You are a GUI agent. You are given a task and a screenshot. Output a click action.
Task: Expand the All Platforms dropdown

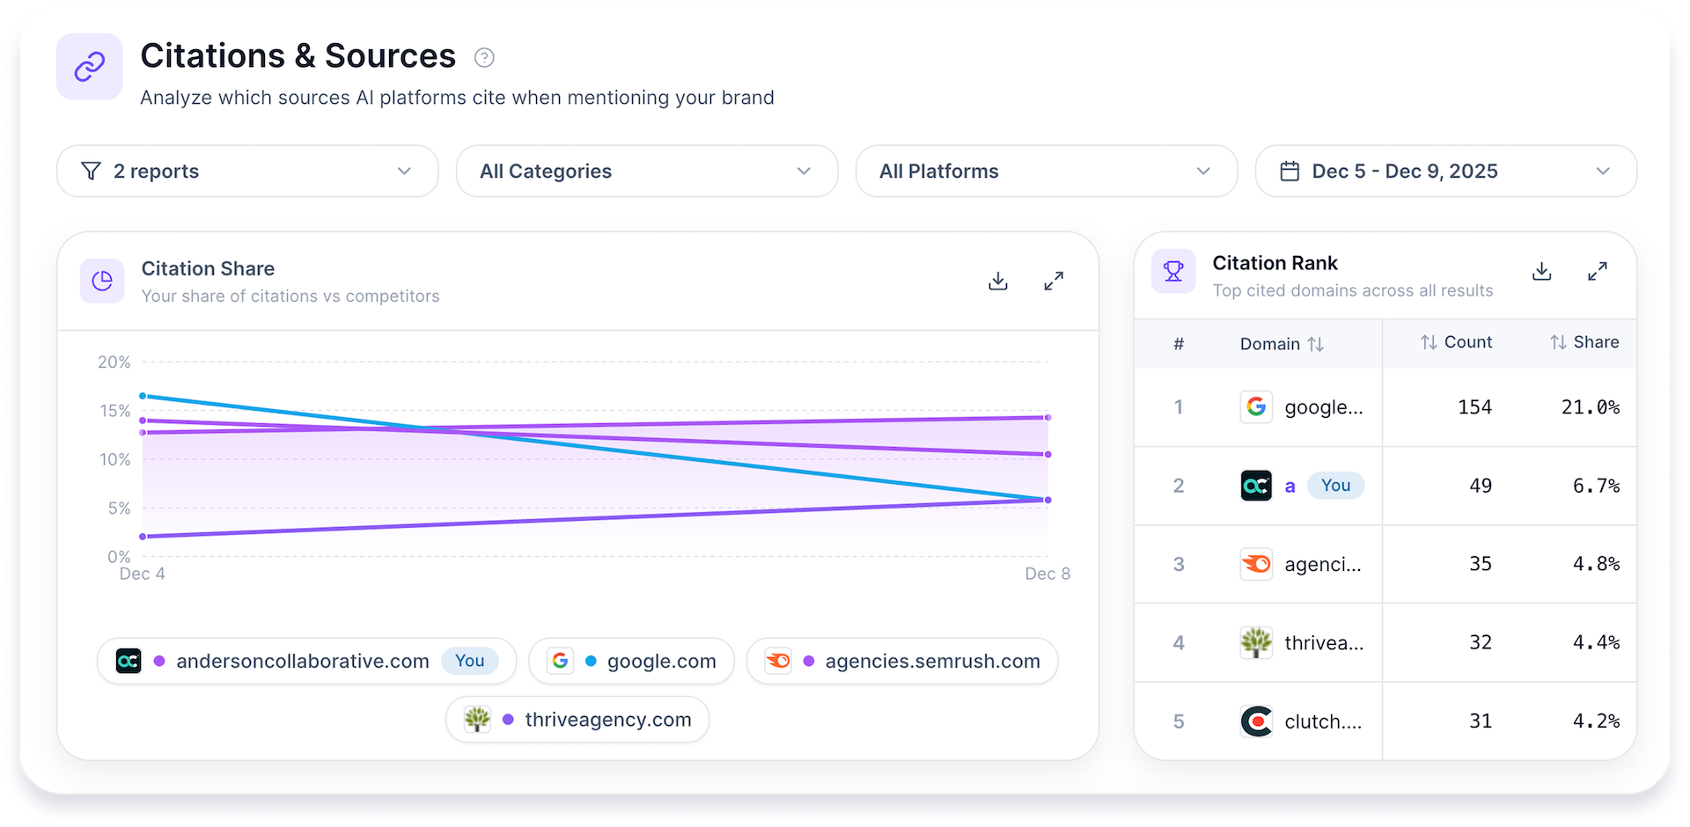1046,172
